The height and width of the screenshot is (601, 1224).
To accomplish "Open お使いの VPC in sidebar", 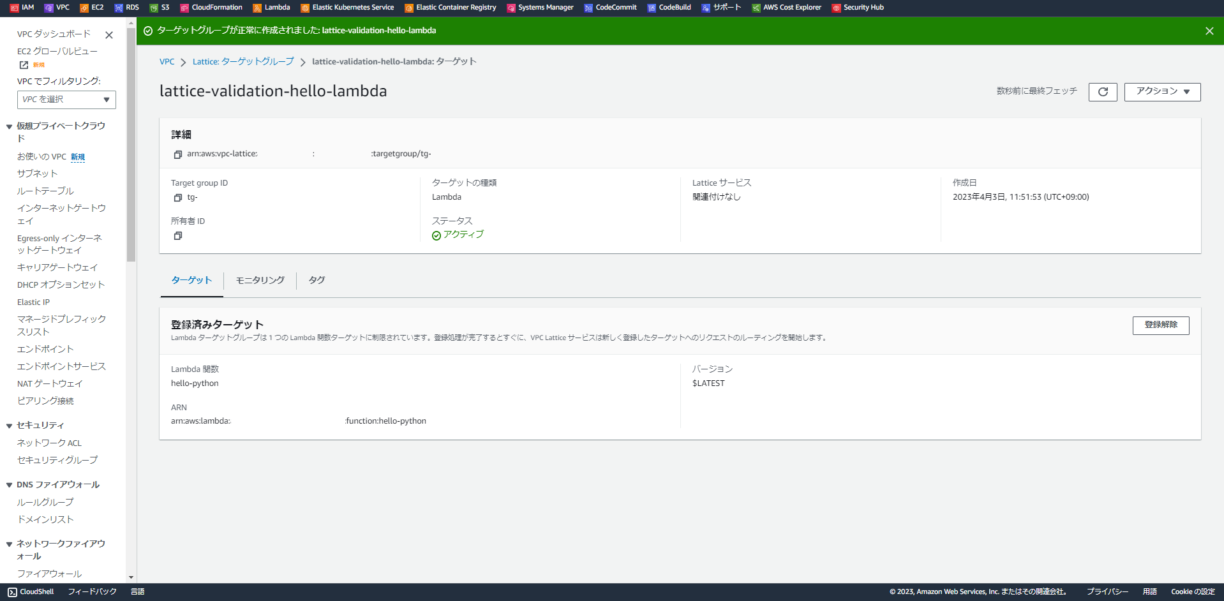I will click(x=41, y=157).
